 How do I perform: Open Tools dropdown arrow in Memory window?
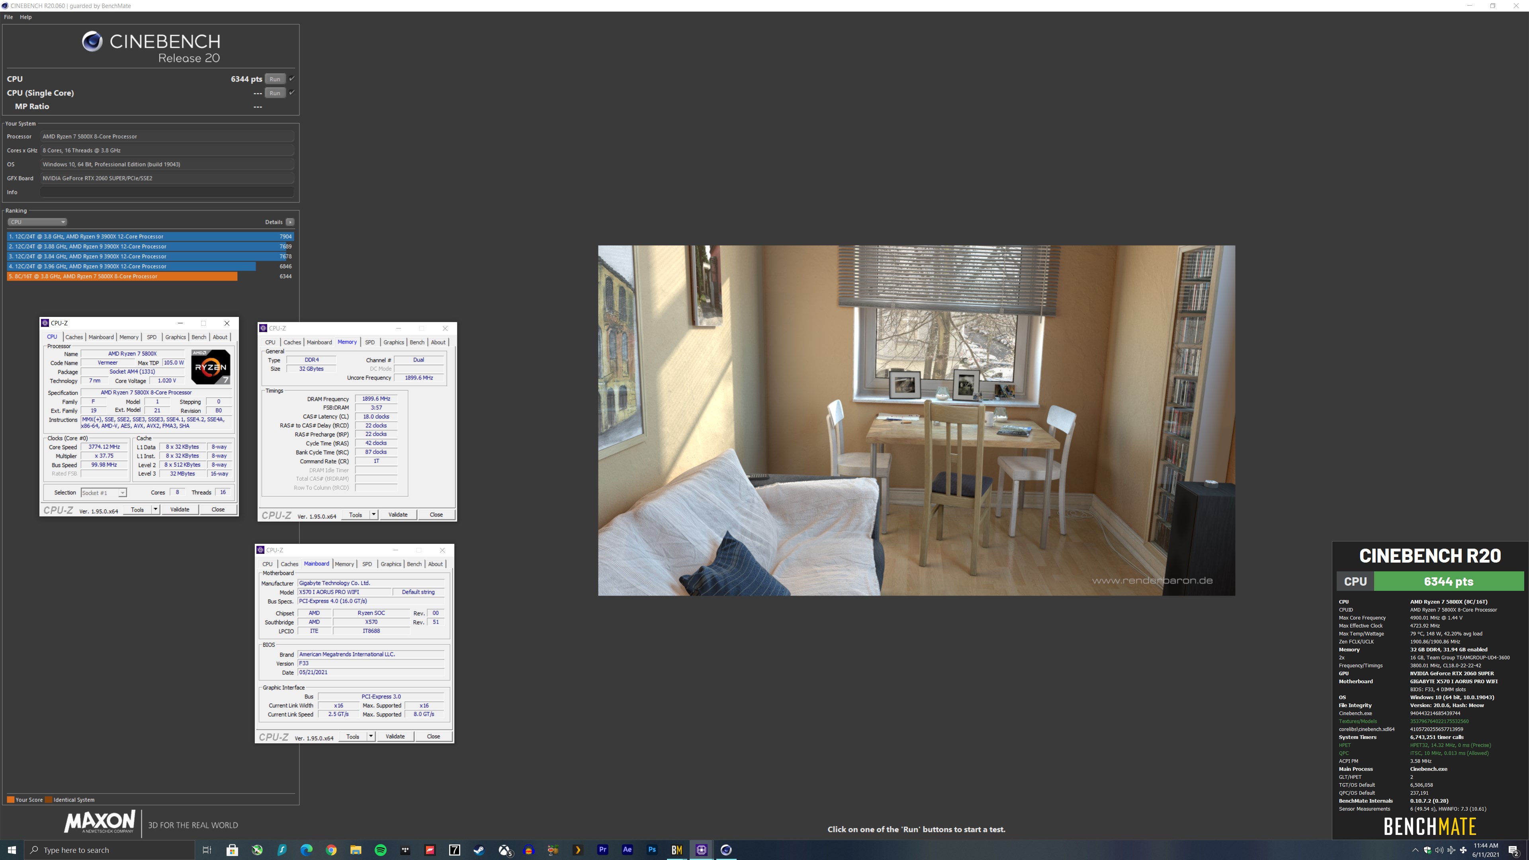[374, 514]
